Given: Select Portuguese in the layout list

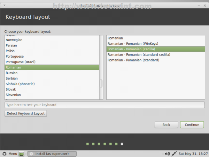Looking at the screenshot, I should tap(52, 56).
